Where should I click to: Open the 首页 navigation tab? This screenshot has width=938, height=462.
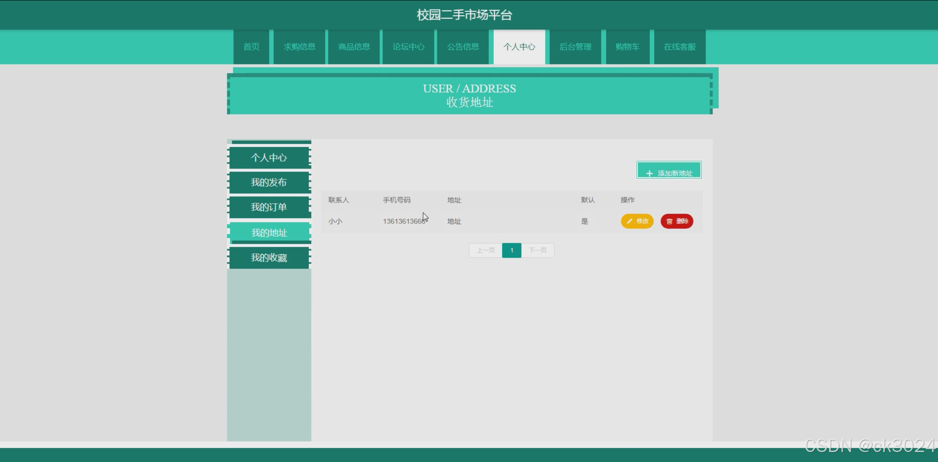[251, 47]
